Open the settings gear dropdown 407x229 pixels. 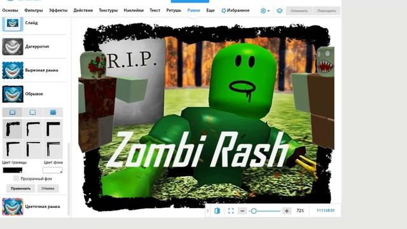(265, 11)
